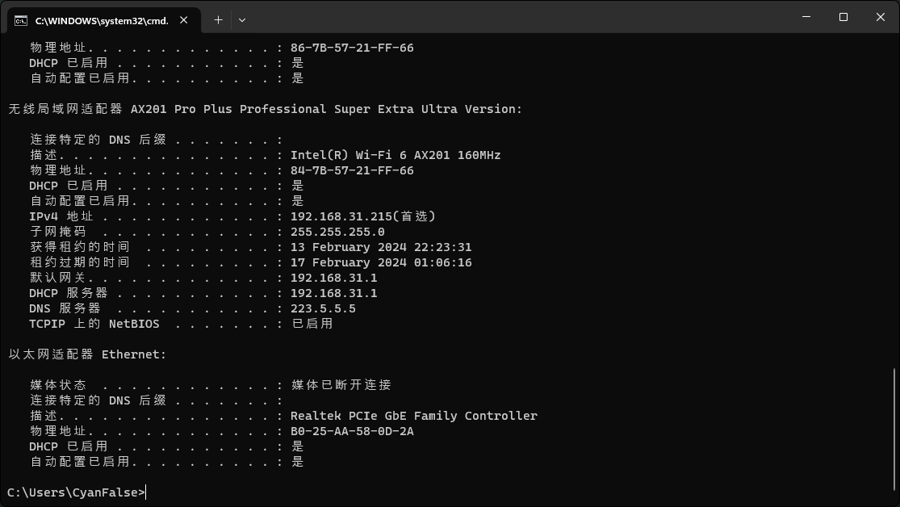The width and height of the screenshot is (900, 507).
Task: Click the vertical scrollbar thumb
Action: pos(894,429)
